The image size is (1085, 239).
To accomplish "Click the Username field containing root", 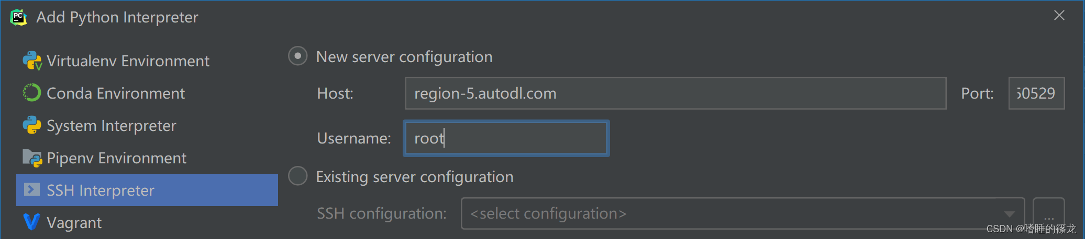I will [x=506, y=138].
